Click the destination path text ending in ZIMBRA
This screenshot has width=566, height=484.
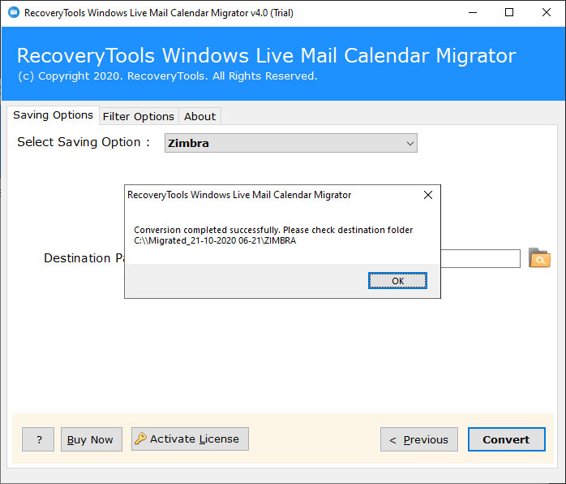pyautogui.click(x=215, y=240)
